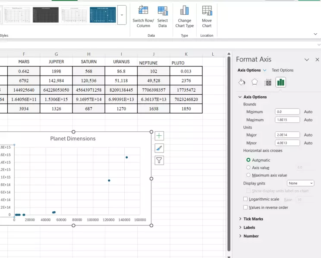Click the JUPITER header cell
The height and width of the screenshot is (258, 321).
56,62
